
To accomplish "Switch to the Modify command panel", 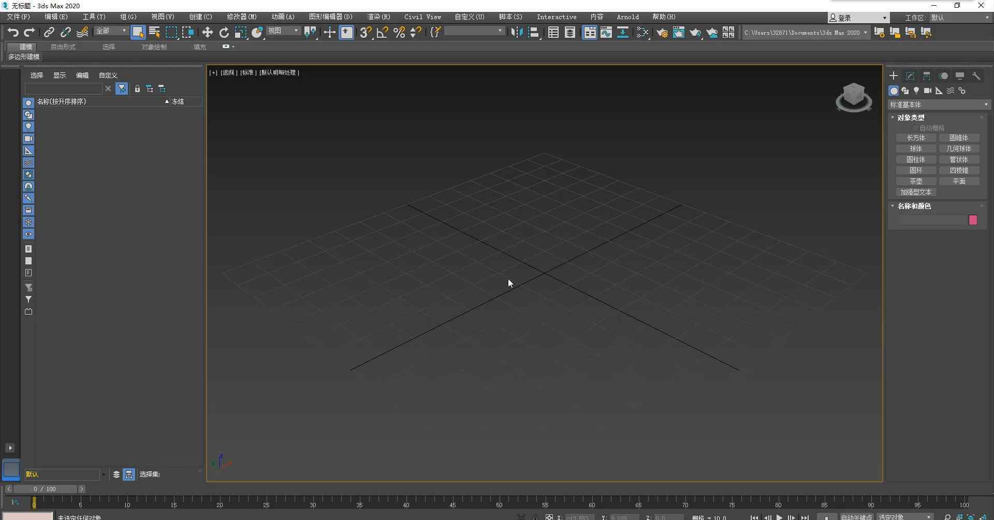I will (x=910, y=76).
